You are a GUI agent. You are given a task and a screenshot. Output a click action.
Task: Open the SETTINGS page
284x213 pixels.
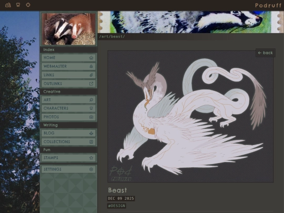(x=68, y=169)
